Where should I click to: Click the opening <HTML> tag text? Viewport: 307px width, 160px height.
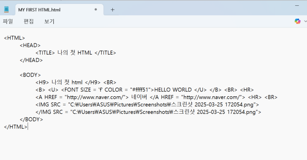(14, 38)
